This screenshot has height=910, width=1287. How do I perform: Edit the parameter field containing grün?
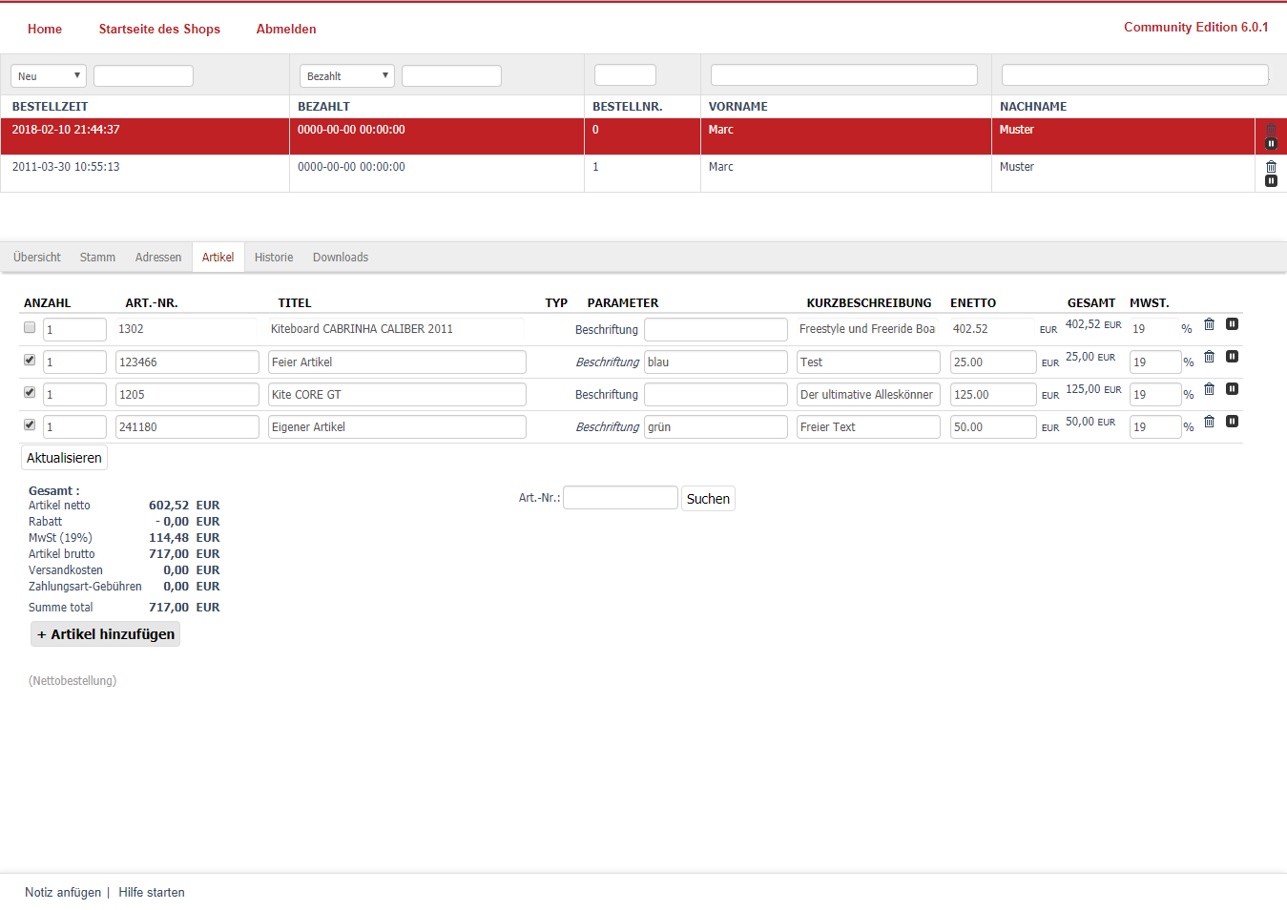(x=716, y=426)
